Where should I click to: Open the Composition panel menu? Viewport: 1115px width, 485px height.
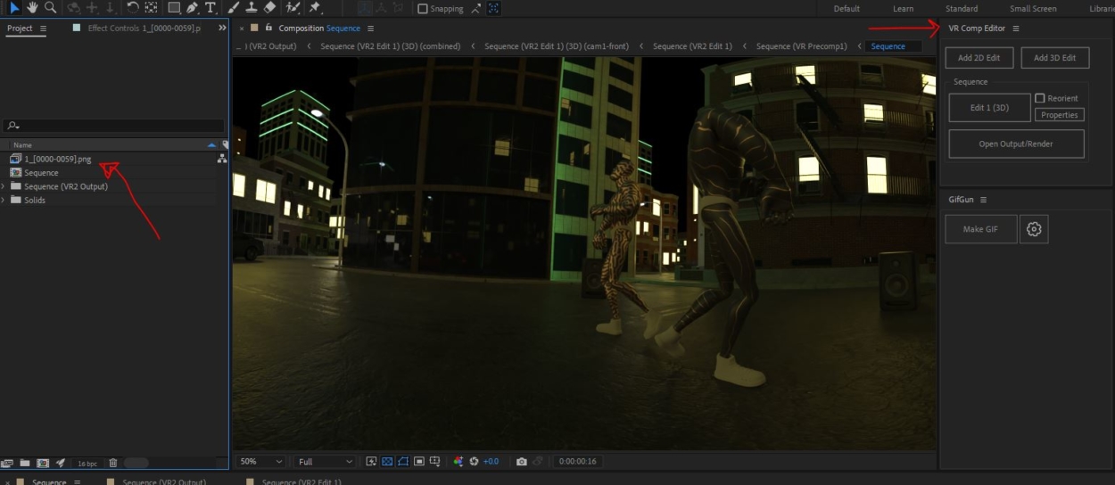coord(370,29)
